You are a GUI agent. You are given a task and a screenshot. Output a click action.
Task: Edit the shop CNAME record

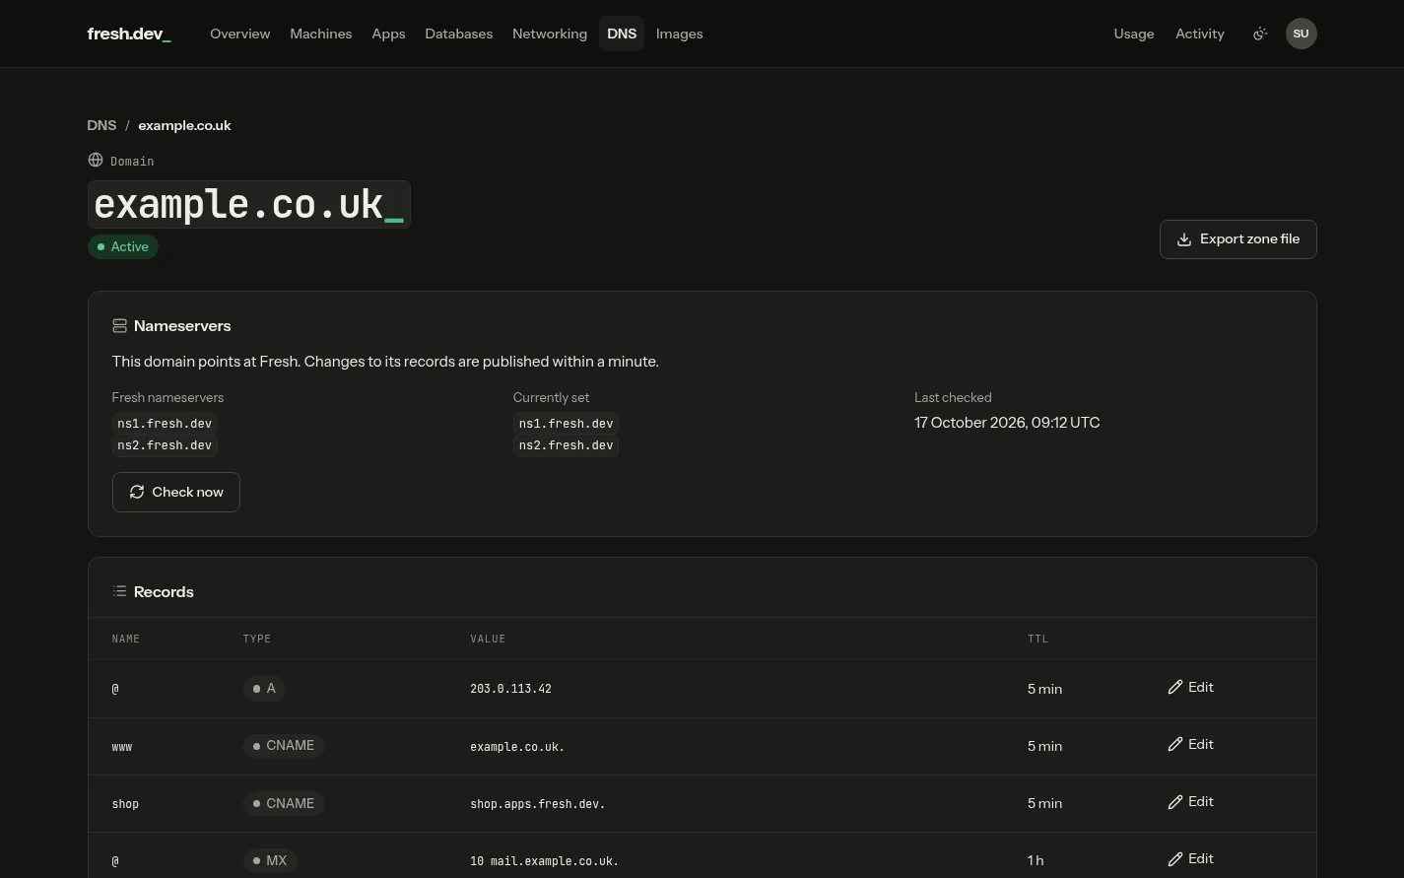coord(1190,801)
